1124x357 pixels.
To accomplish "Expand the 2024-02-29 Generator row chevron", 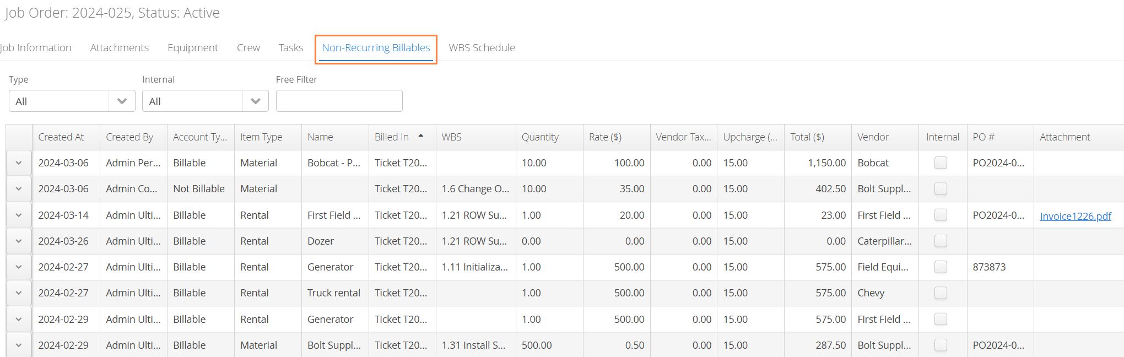I will [19, 319].
